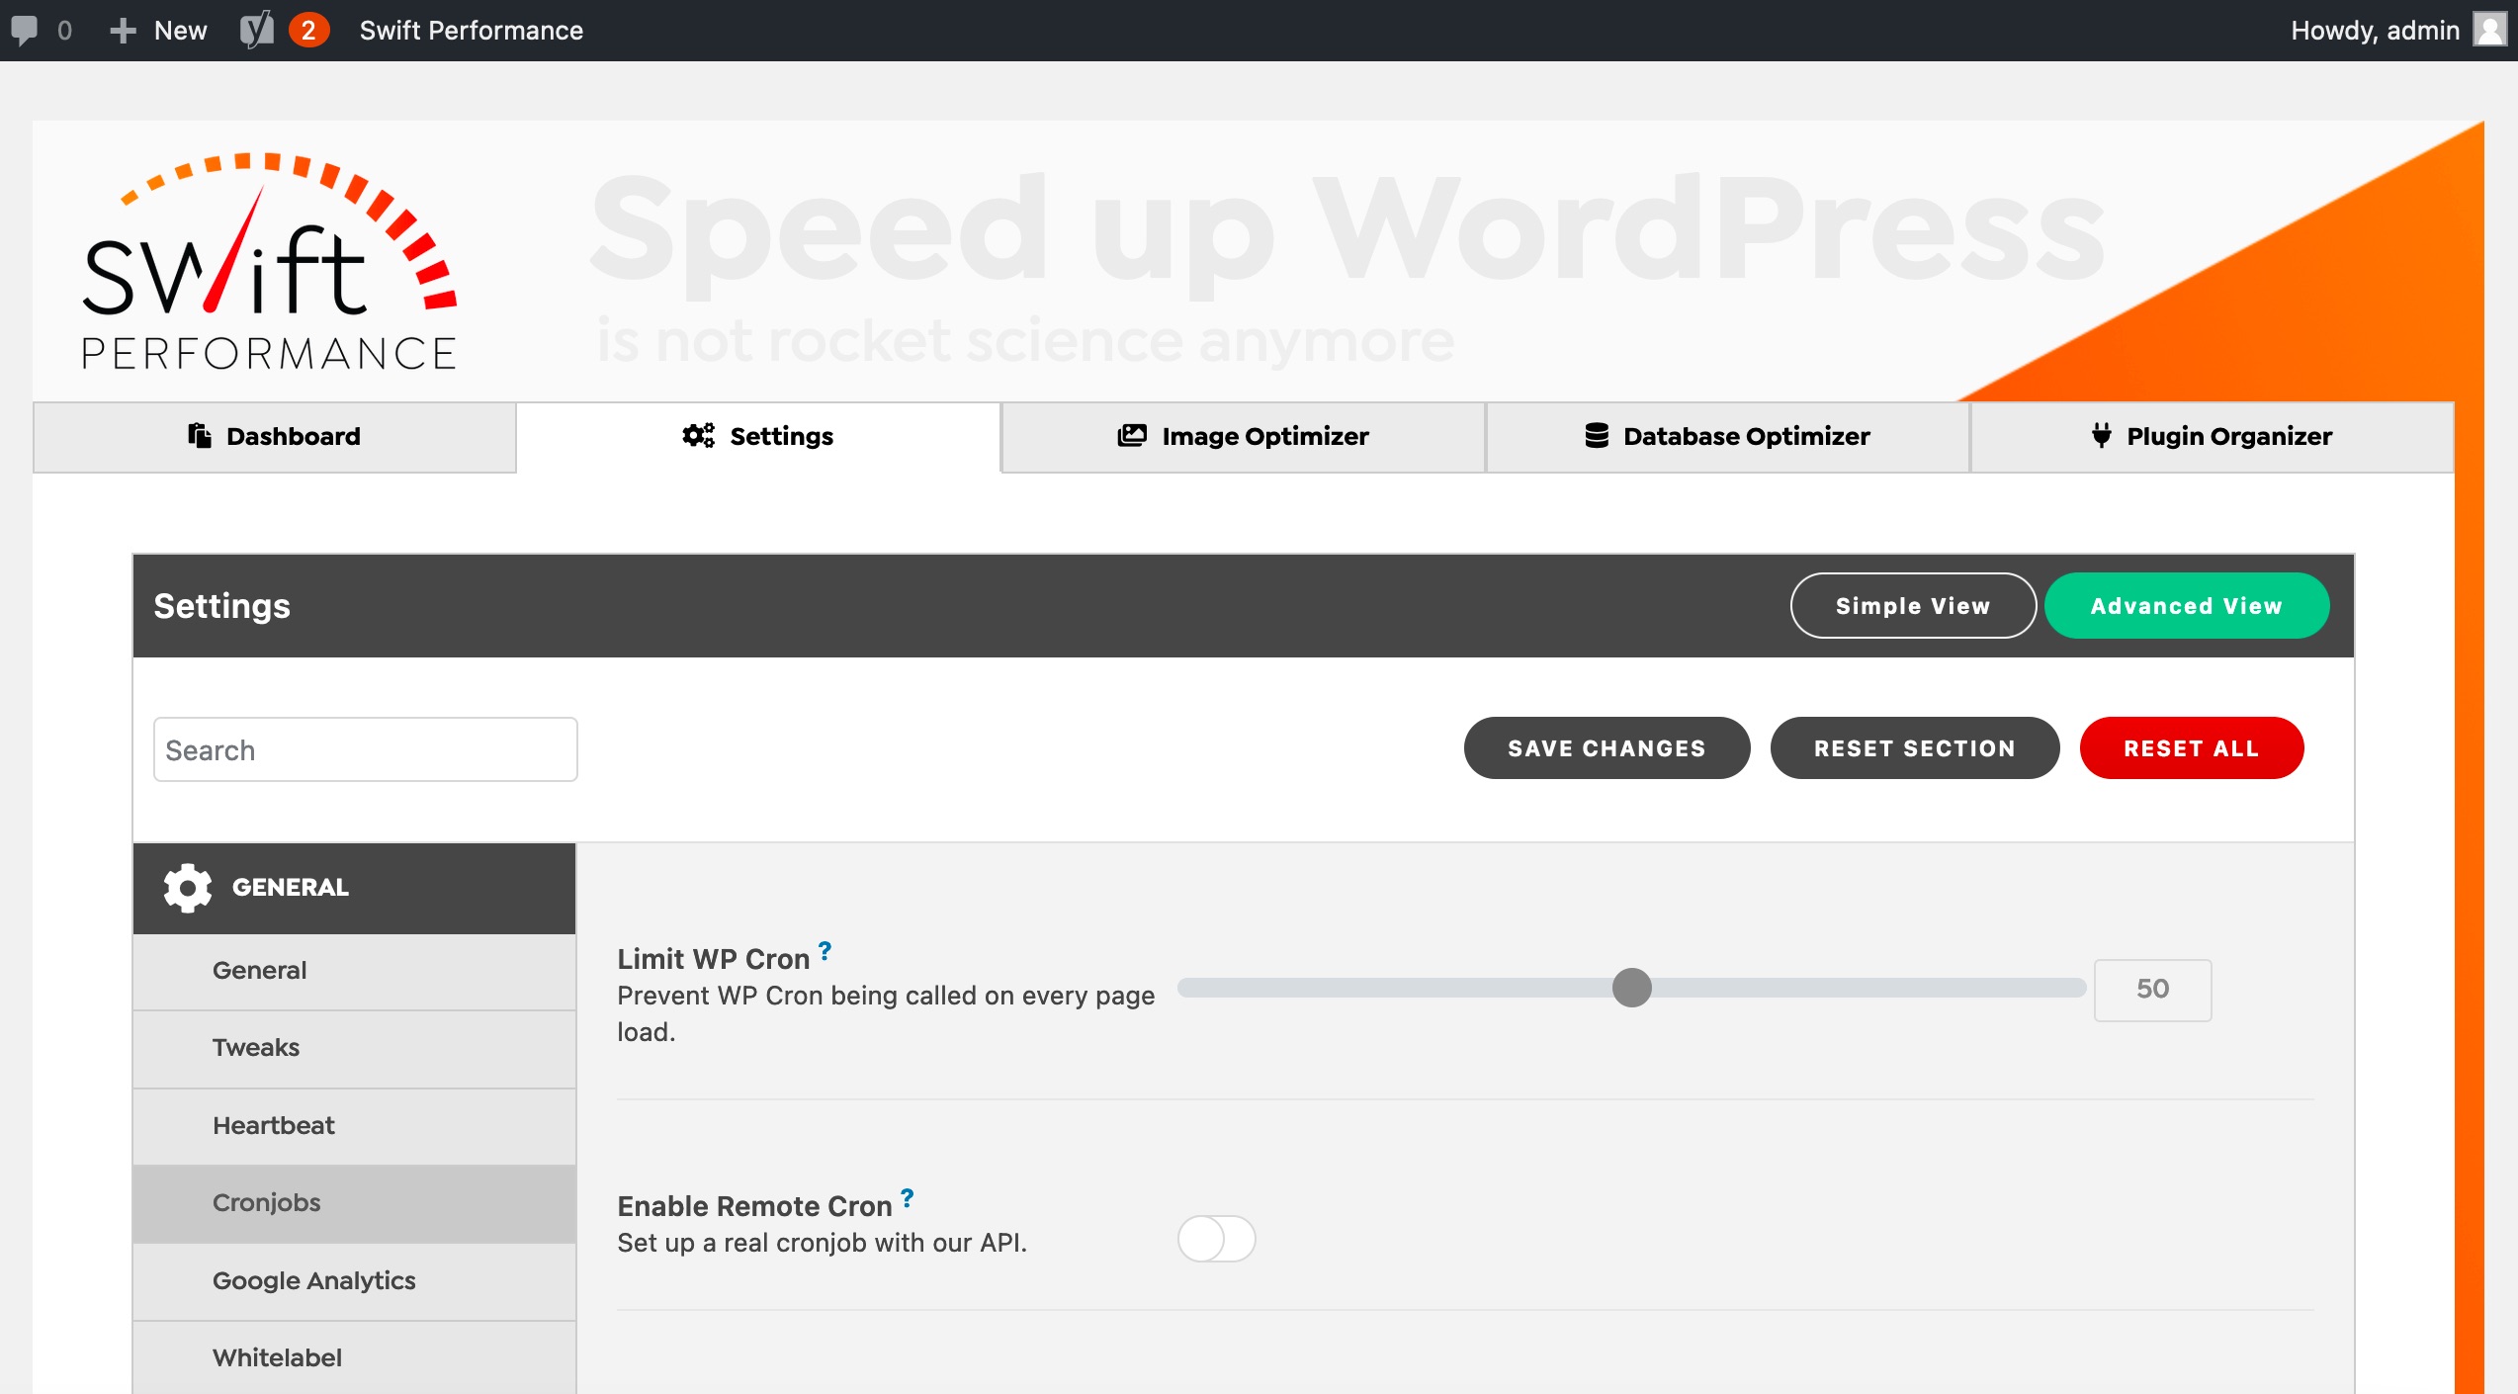Image resolution: width=2518 pixels, height=1394 pixels.
Task: Open the Whitelabel subsection
Action: pyautogui.click(x=354, y=1358)
